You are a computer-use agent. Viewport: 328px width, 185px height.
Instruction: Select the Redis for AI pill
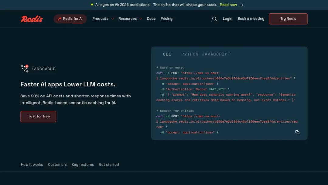pyautogui.click(x=70, y=19)
